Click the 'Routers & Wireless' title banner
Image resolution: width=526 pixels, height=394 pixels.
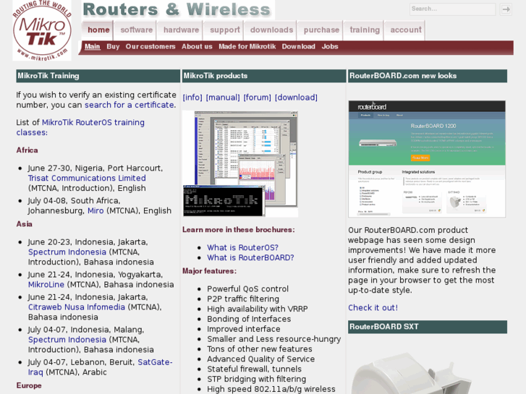tap(177, 9)
